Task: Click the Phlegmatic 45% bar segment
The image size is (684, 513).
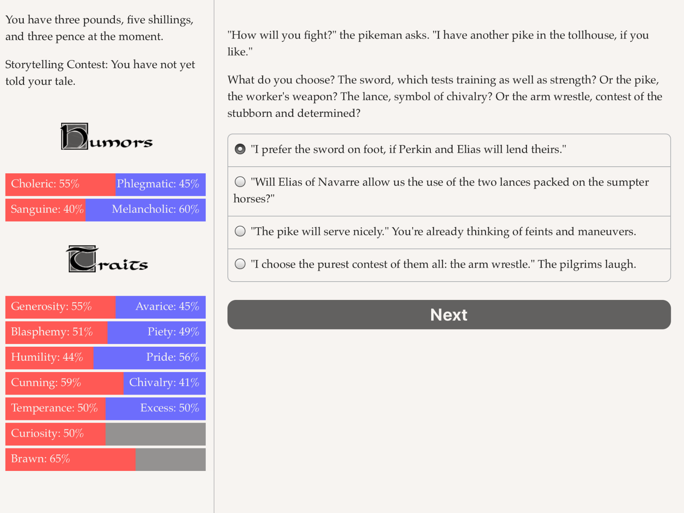Action: tap(160, 184)
